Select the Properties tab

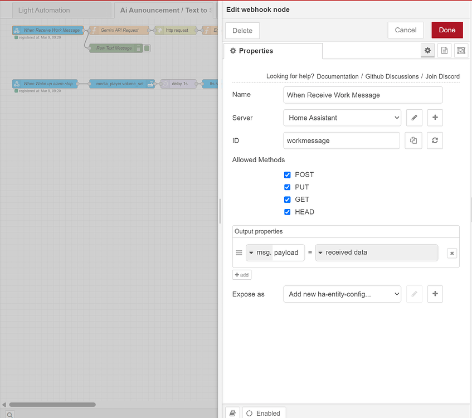click(273, 51)
